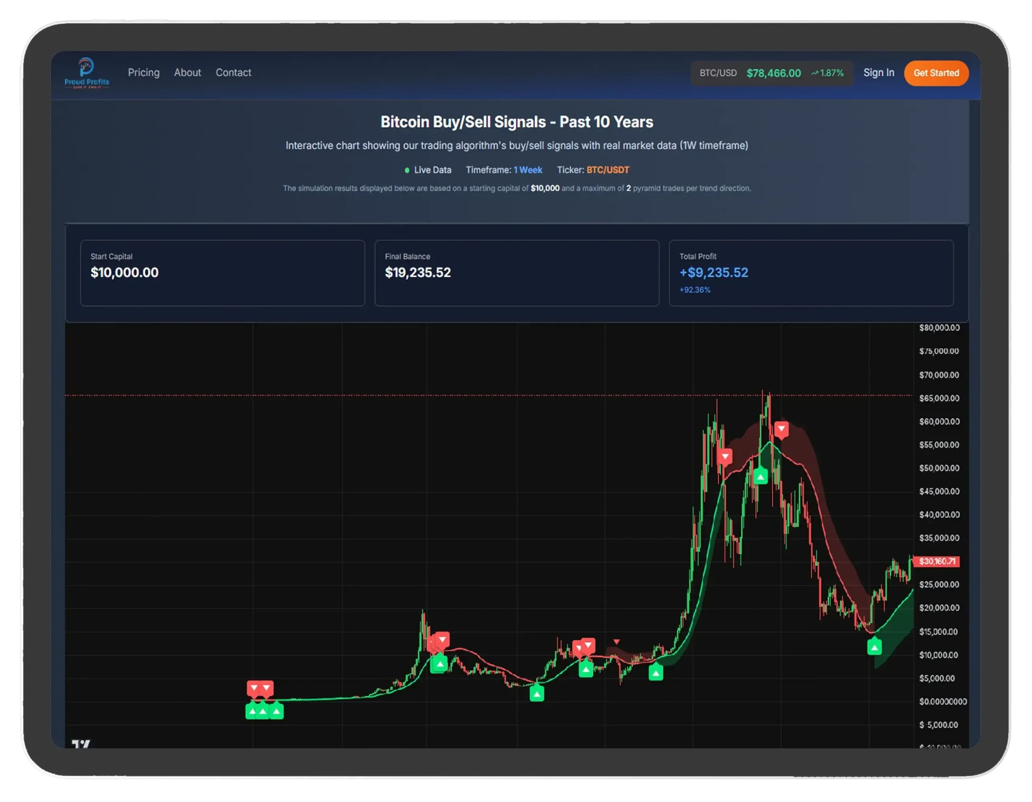
Task: Click the buy marker near the $48,000 level
Action: [760, 476]
